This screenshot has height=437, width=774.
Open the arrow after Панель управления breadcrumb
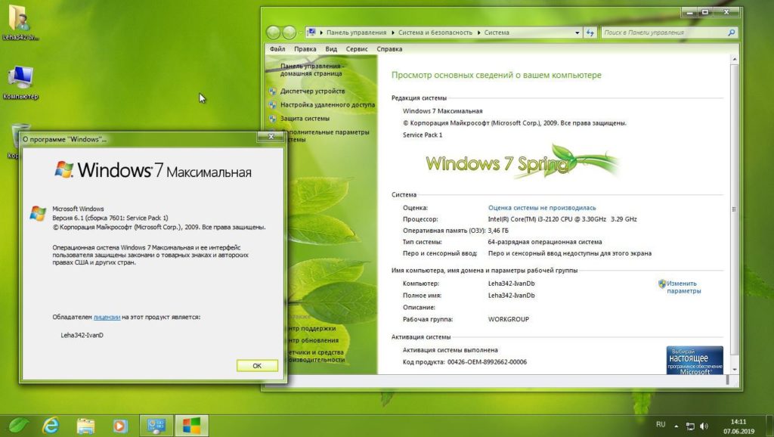click(x=393, y=33)
